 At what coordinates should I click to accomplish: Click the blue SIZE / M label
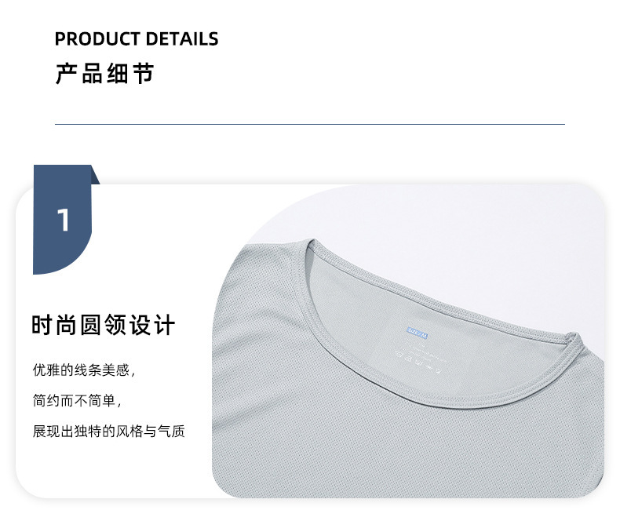[x=418, y=333]
